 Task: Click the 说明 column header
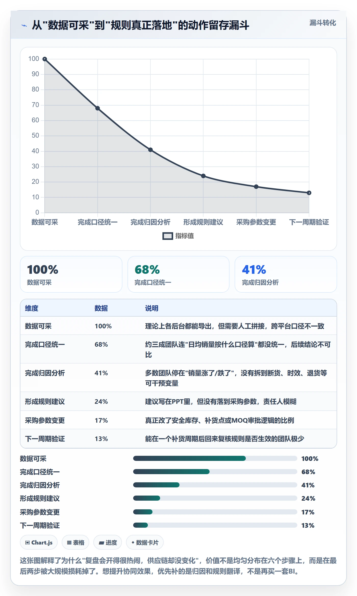[152, 308]
